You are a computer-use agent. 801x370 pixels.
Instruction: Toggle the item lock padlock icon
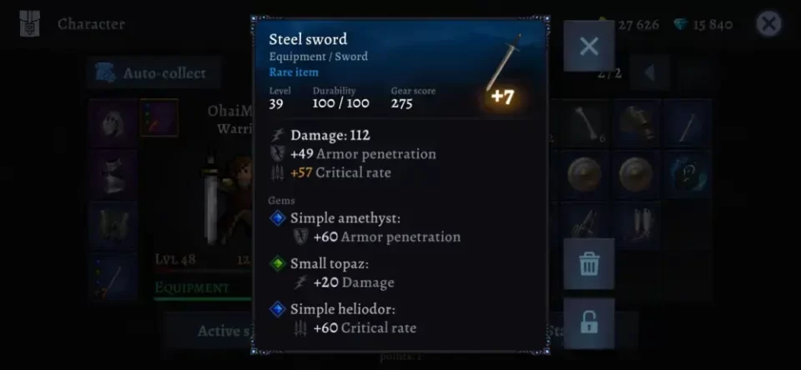588,323
